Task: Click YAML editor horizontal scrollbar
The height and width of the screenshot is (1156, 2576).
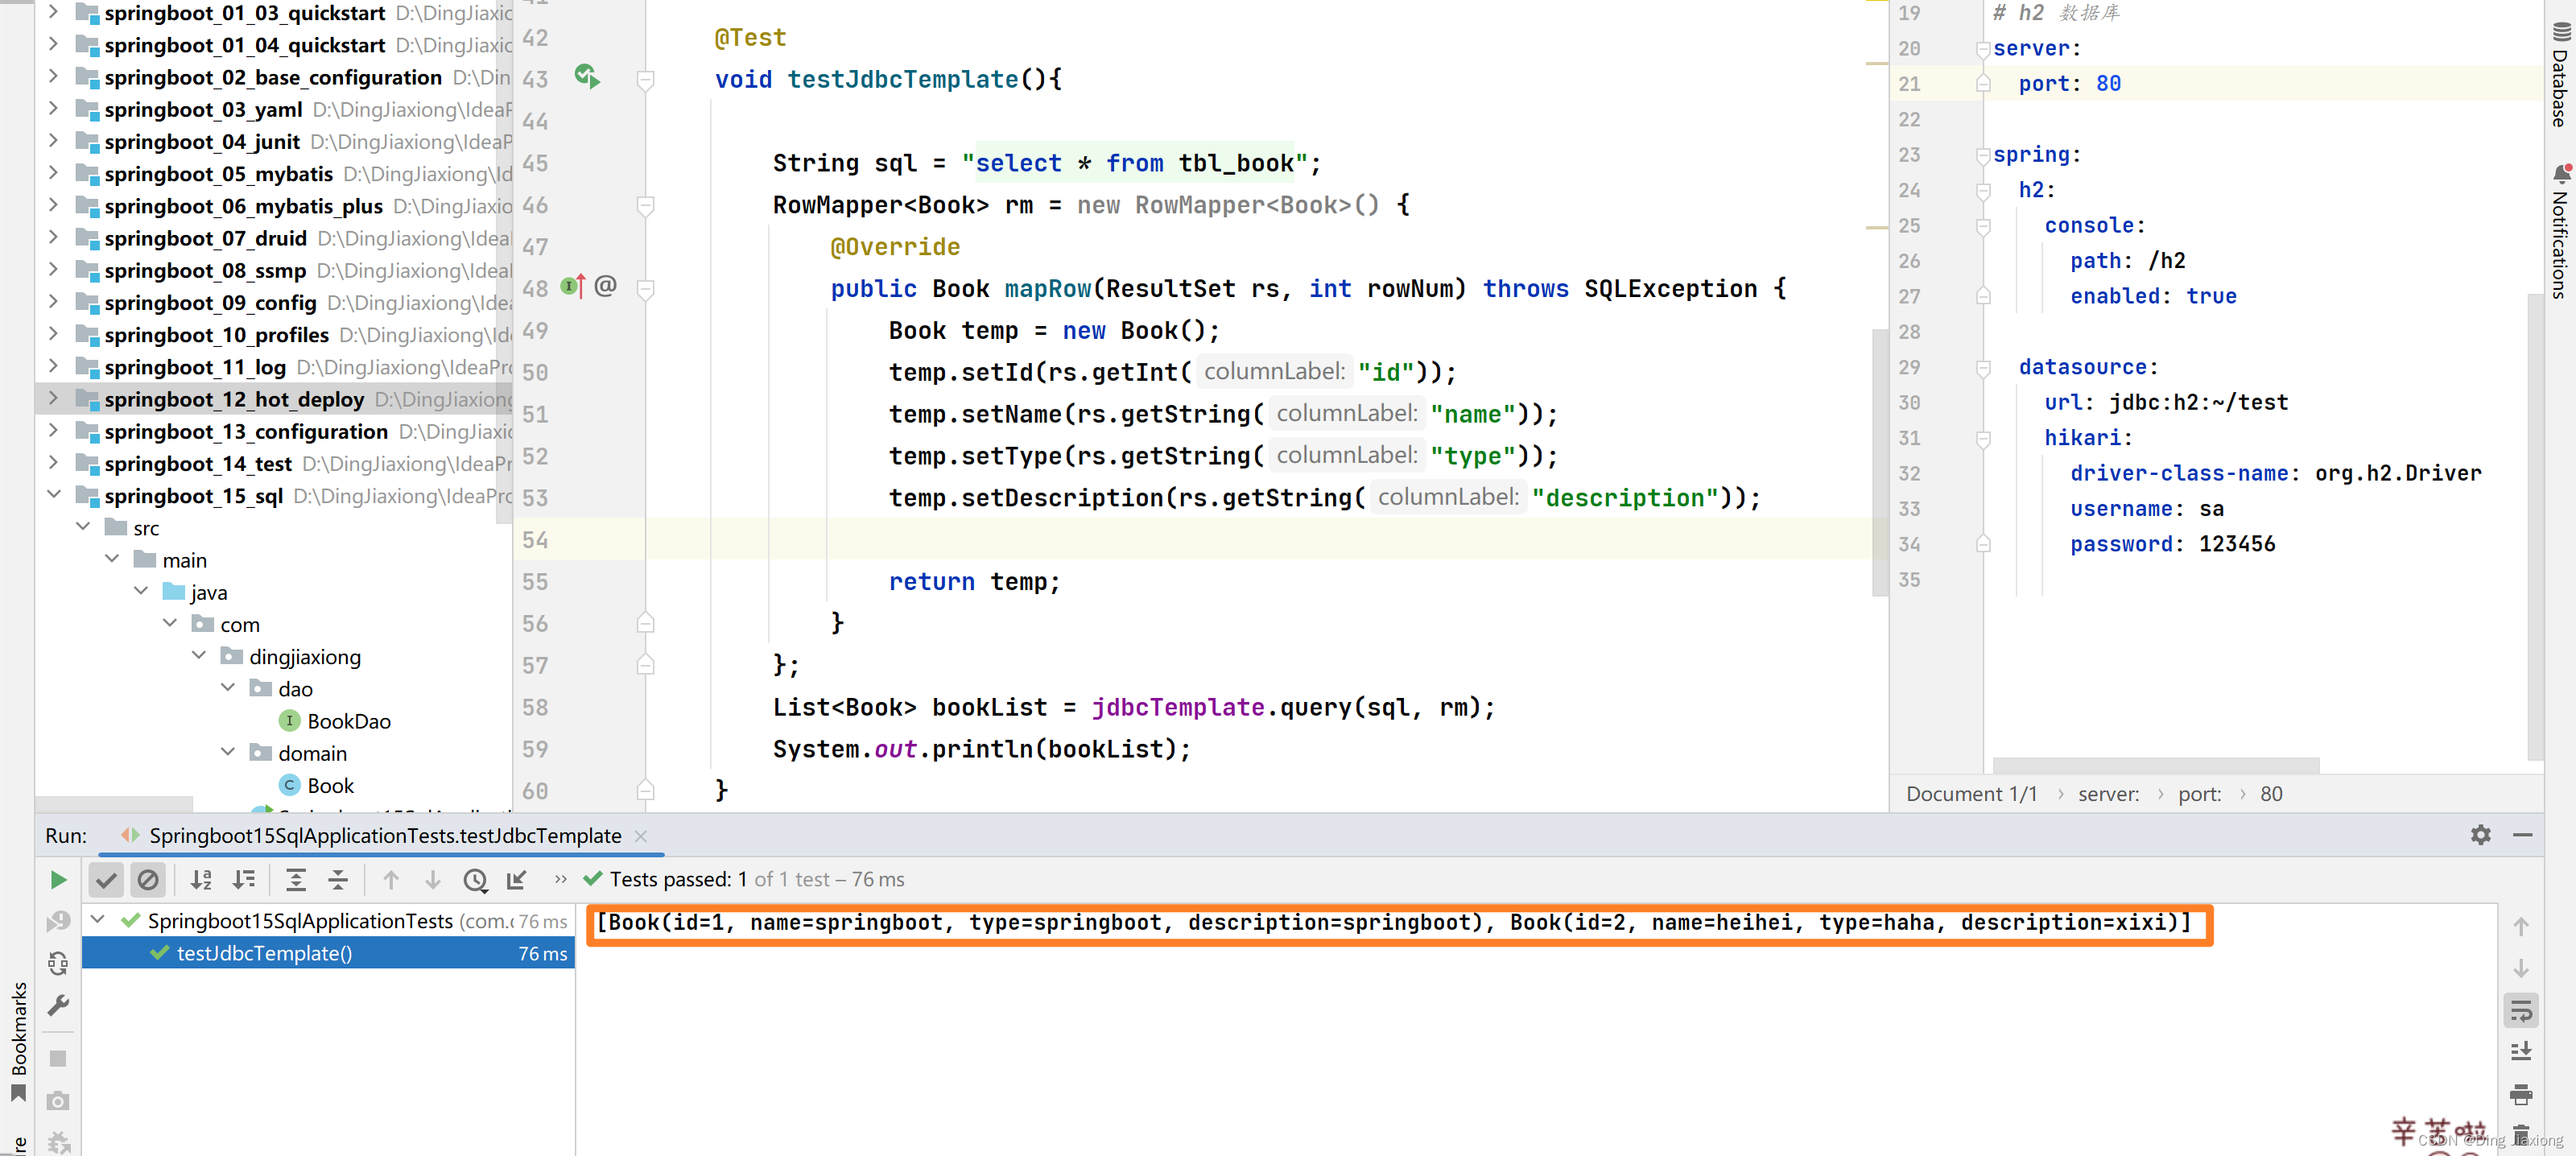Action: 2155,765
